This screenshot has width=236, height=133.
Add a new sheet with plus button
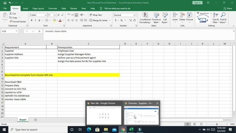click(x=35, y=120)
